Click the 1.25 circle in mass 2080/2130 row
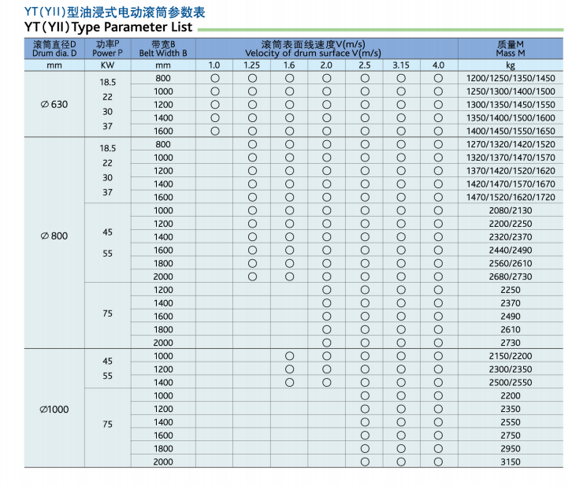 (252, 210)
